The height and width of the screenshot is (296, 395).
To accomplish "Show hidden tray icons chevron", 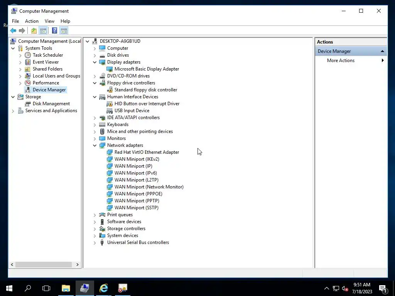I will 326,288.
